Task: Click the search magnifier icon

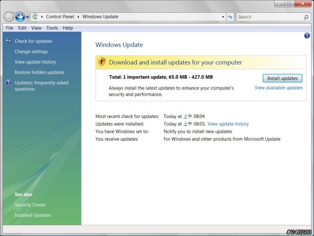Action: [306, 17]
